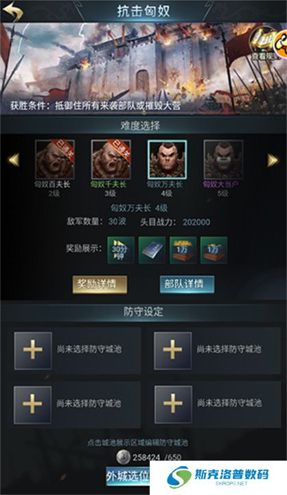
Task: Show previous difficulties with left arrow
Action: [14, 159]
